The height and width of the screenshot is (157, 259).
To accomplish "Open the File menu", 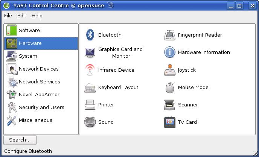I will tap(8, 15).
